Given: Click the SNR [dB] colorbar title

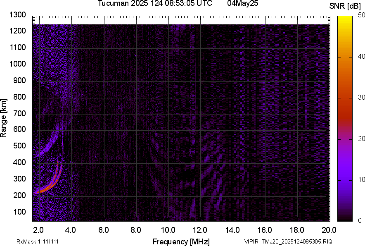Looking at the screenshot, I should pyautogui.click(x=345, y=6).
